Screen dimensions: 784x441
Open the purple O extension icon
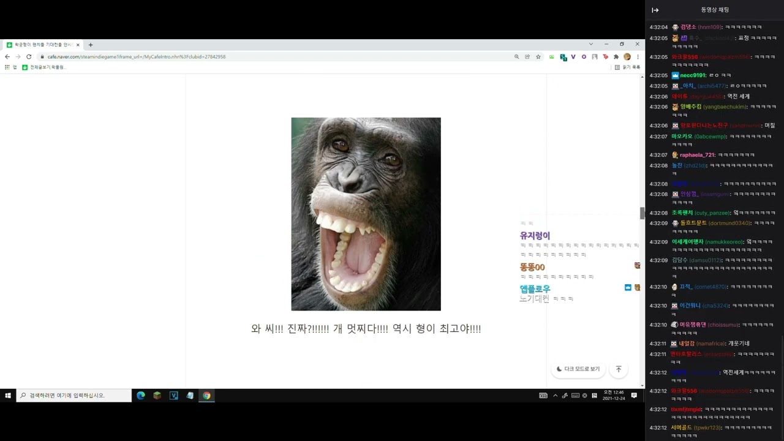584,56
